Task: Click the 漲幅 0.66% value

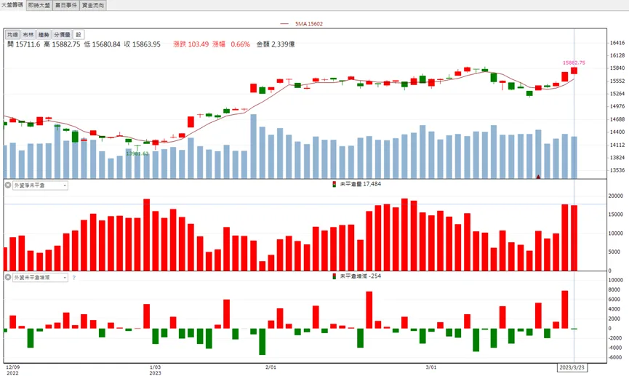Action: [231, 44]
